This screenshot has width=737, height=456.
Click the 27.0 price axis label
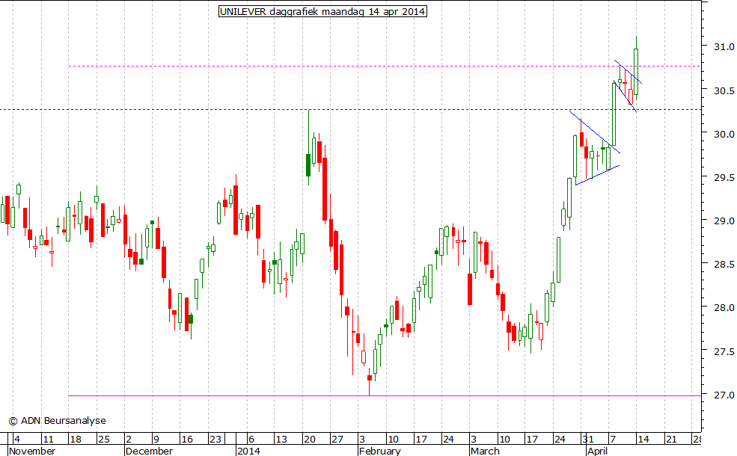(724, 395)
